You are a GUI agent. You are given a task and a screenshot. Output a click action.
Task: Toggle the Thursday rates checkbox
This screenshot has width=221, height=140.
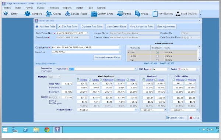(115, 80)
